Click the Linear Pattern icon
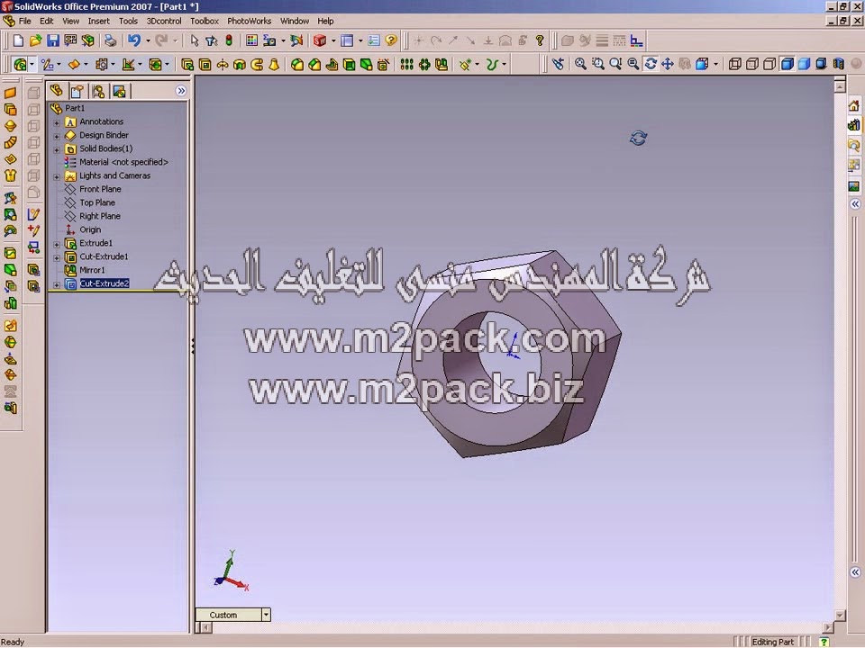This screenshot has height=648, width=865. [x=407, y=65]
